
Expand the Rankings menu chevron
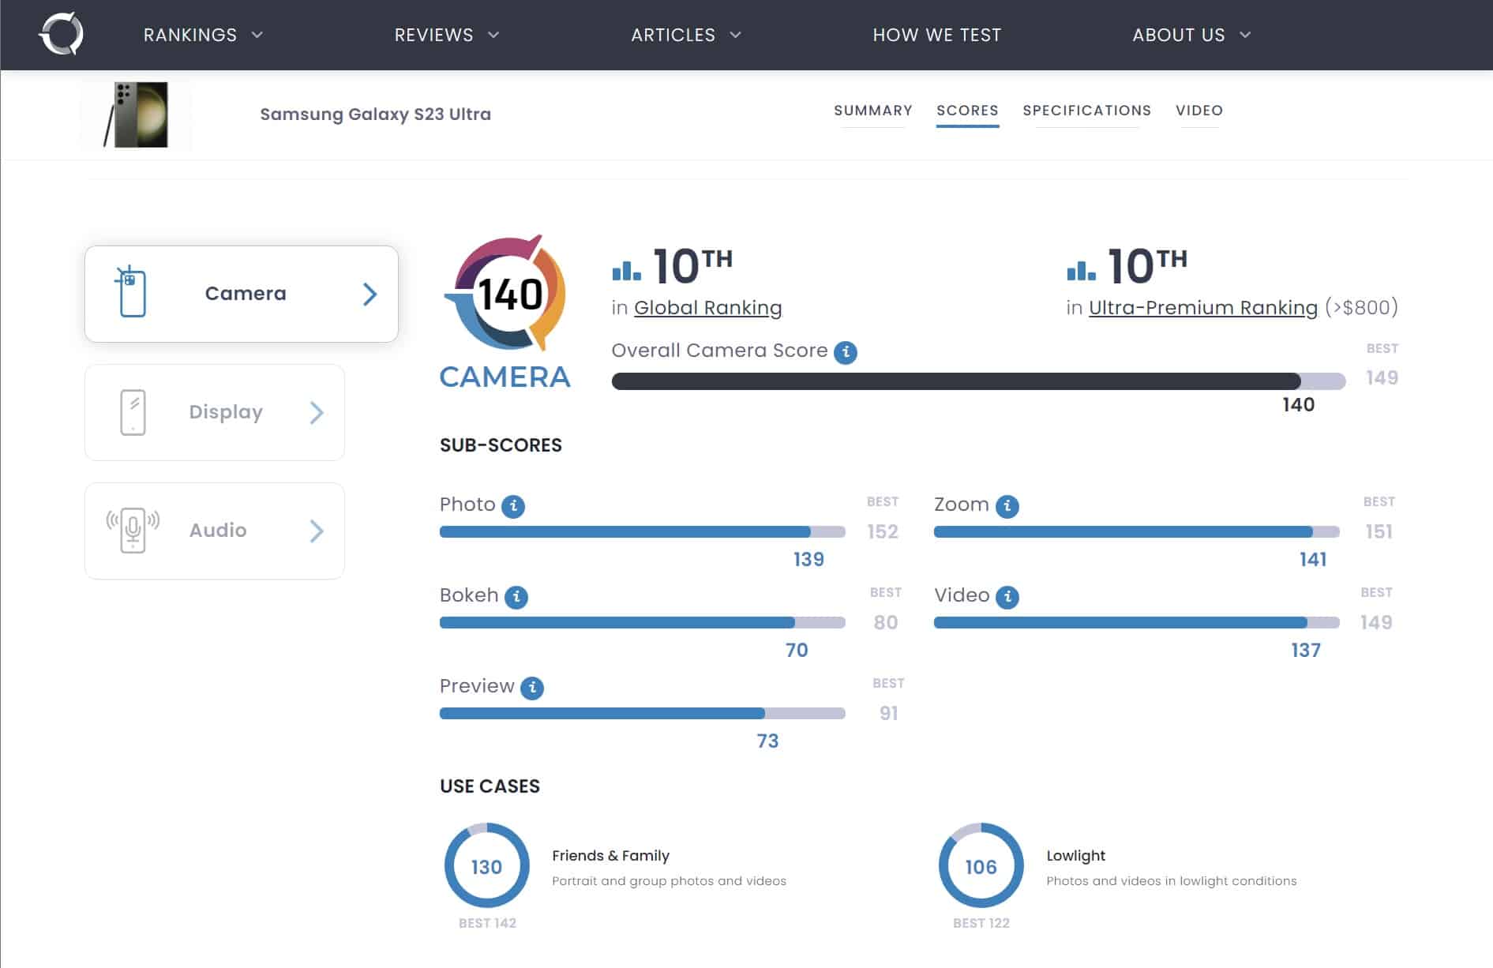(257, 35)
